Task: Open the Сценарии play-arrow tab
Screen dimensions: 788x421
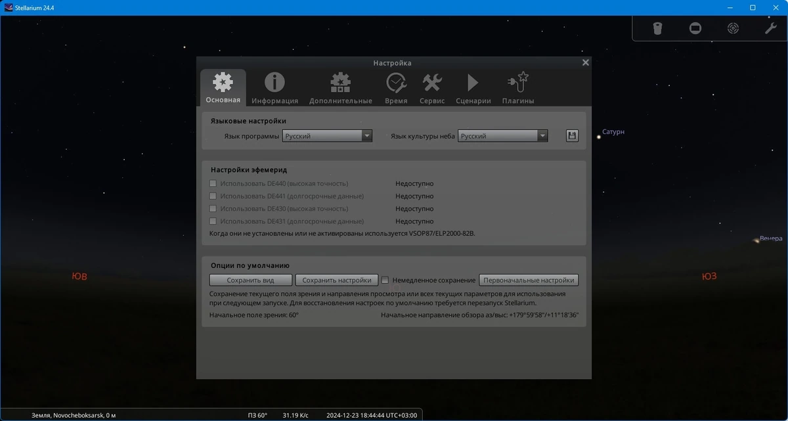Action: tap(473, 88)
